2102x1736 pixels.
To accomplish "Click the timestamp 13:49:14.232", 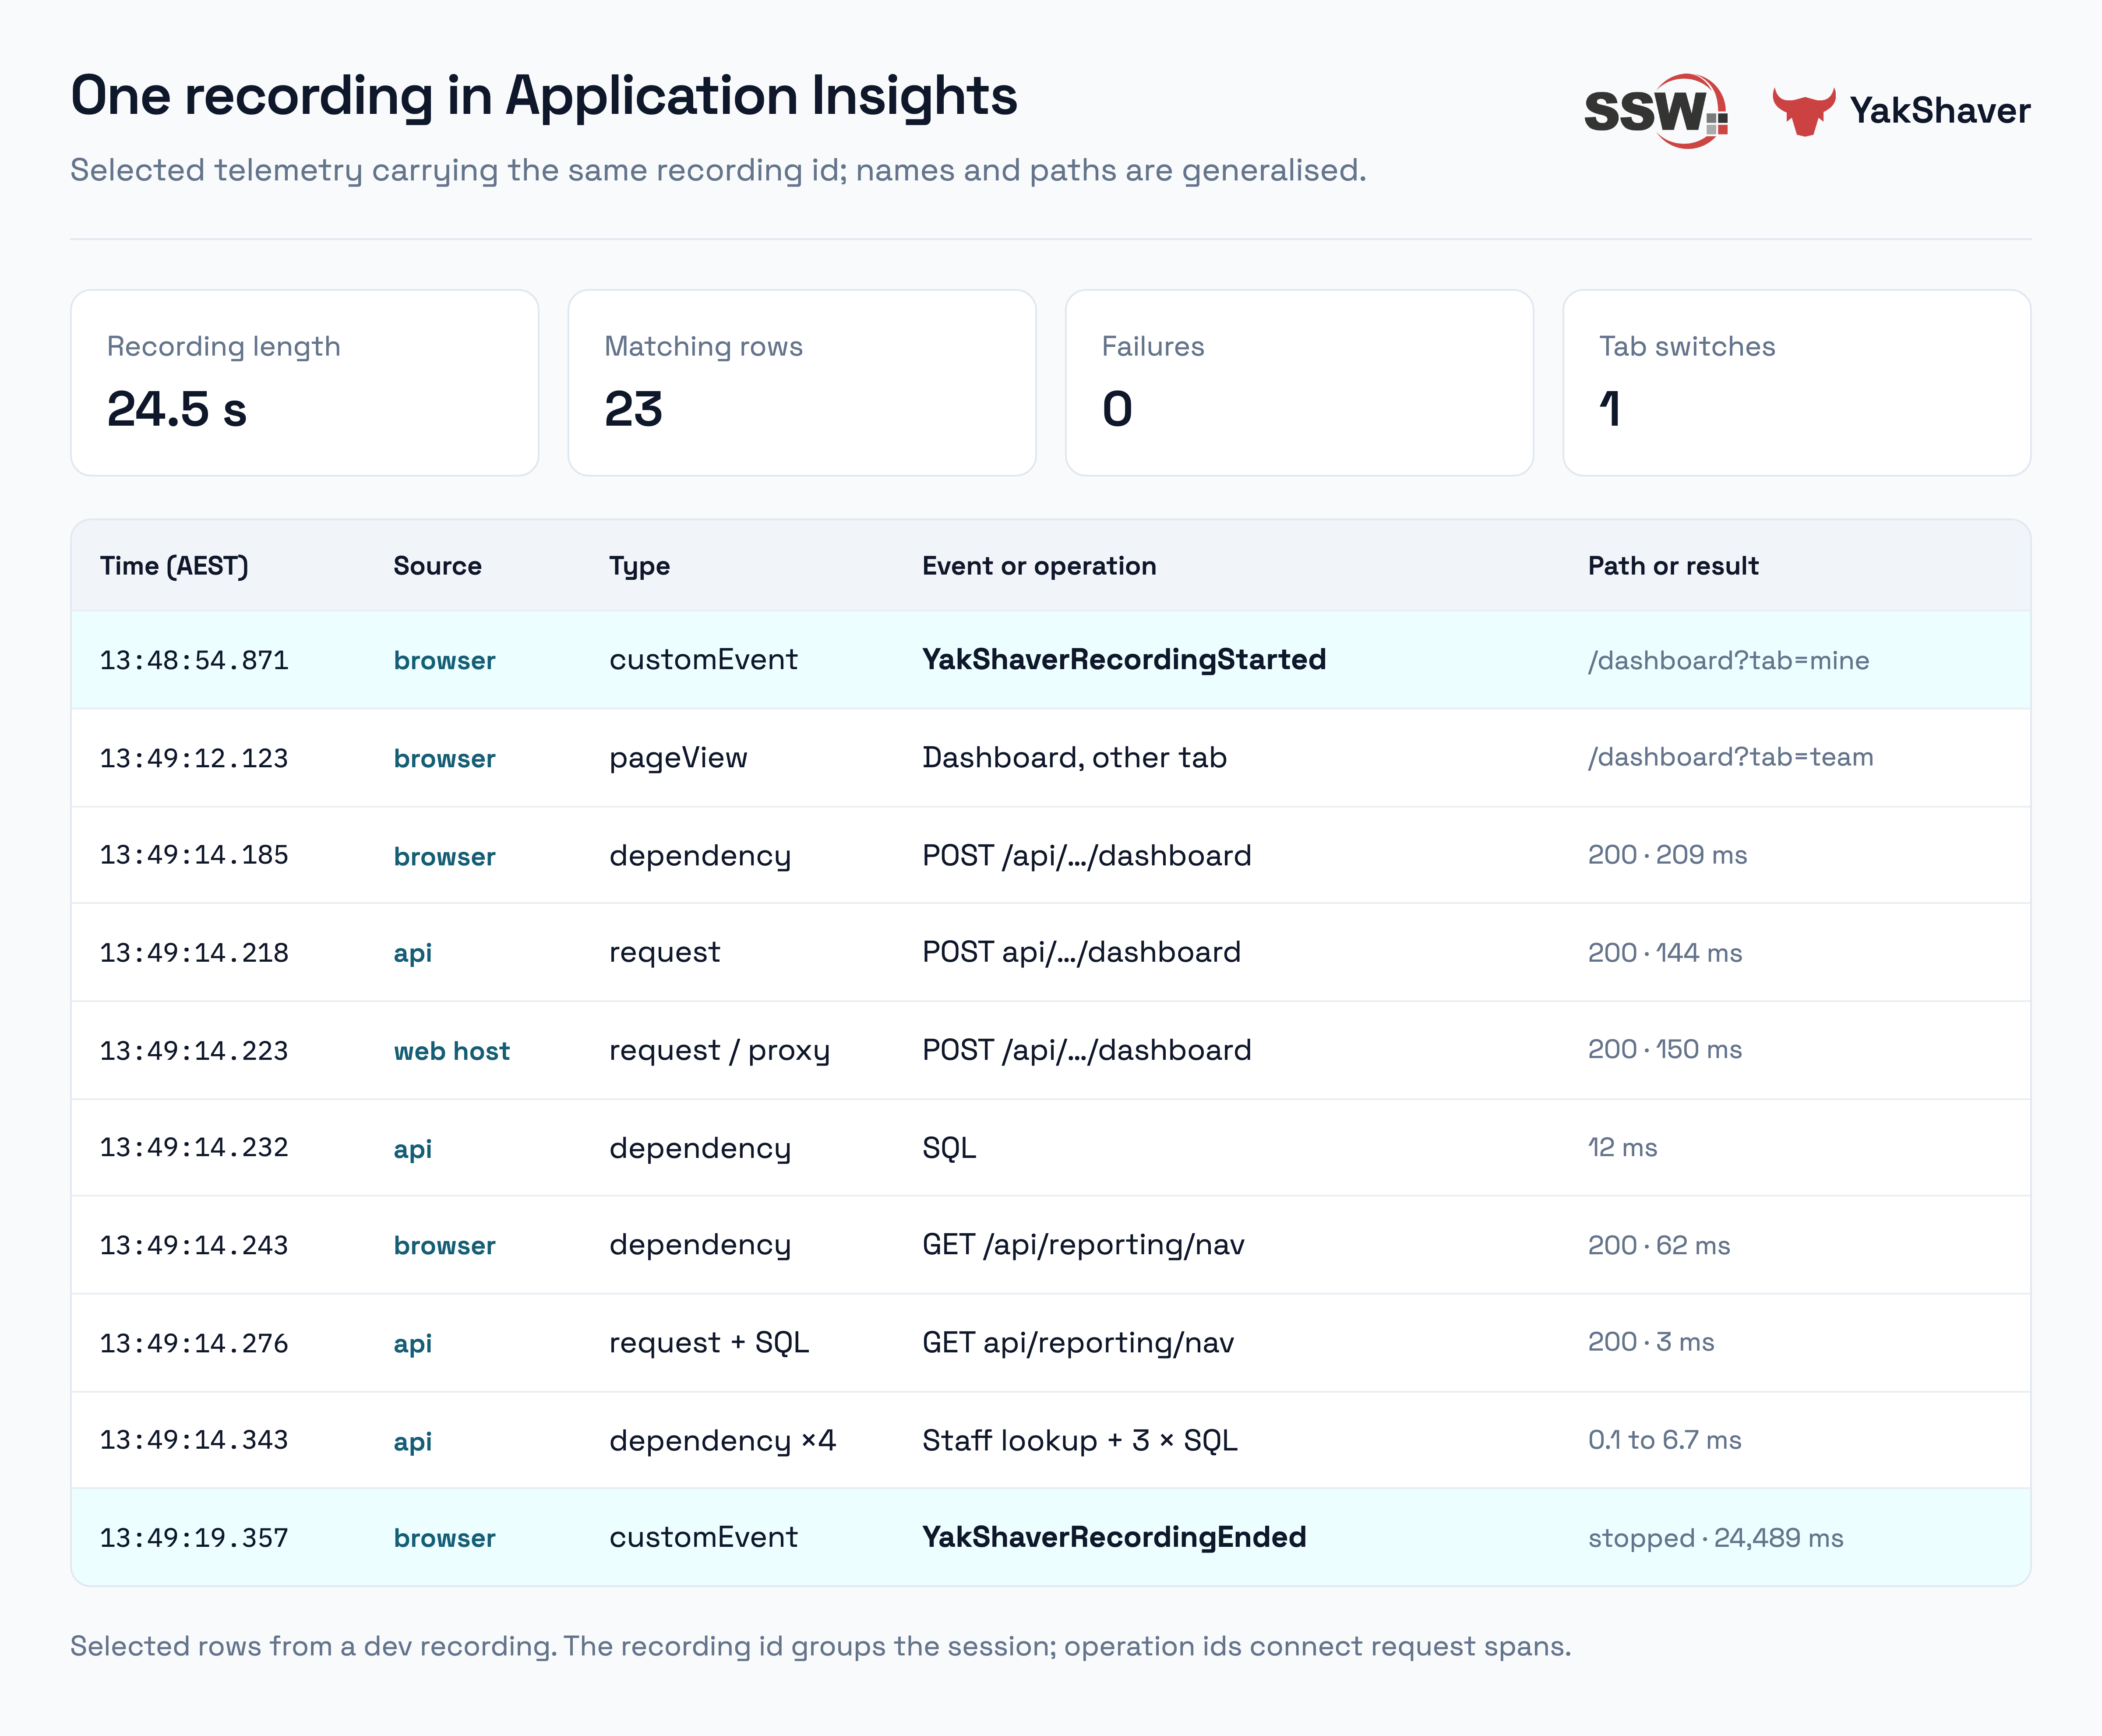I will tap(194, 1148).
